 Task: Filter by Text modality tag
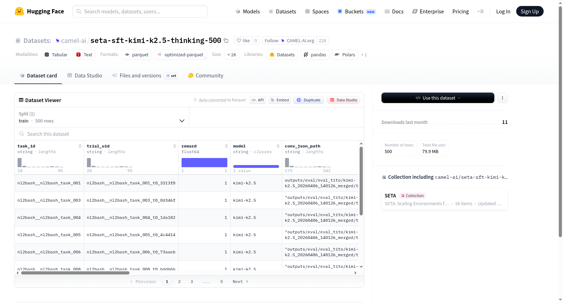(x=84, y=55)
